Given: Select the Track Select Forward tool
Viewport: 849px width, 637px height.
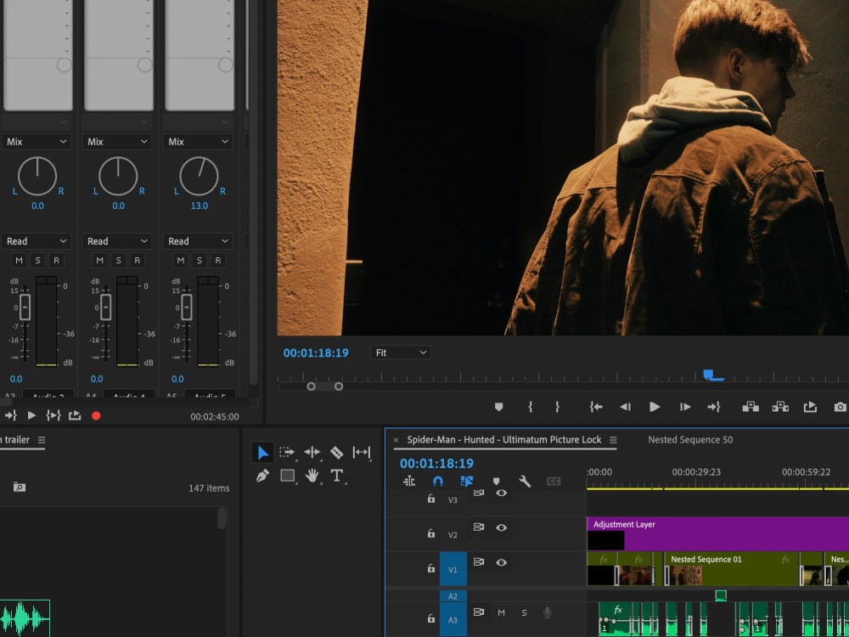Looking at the screenshot, I should tap(287, 451).
